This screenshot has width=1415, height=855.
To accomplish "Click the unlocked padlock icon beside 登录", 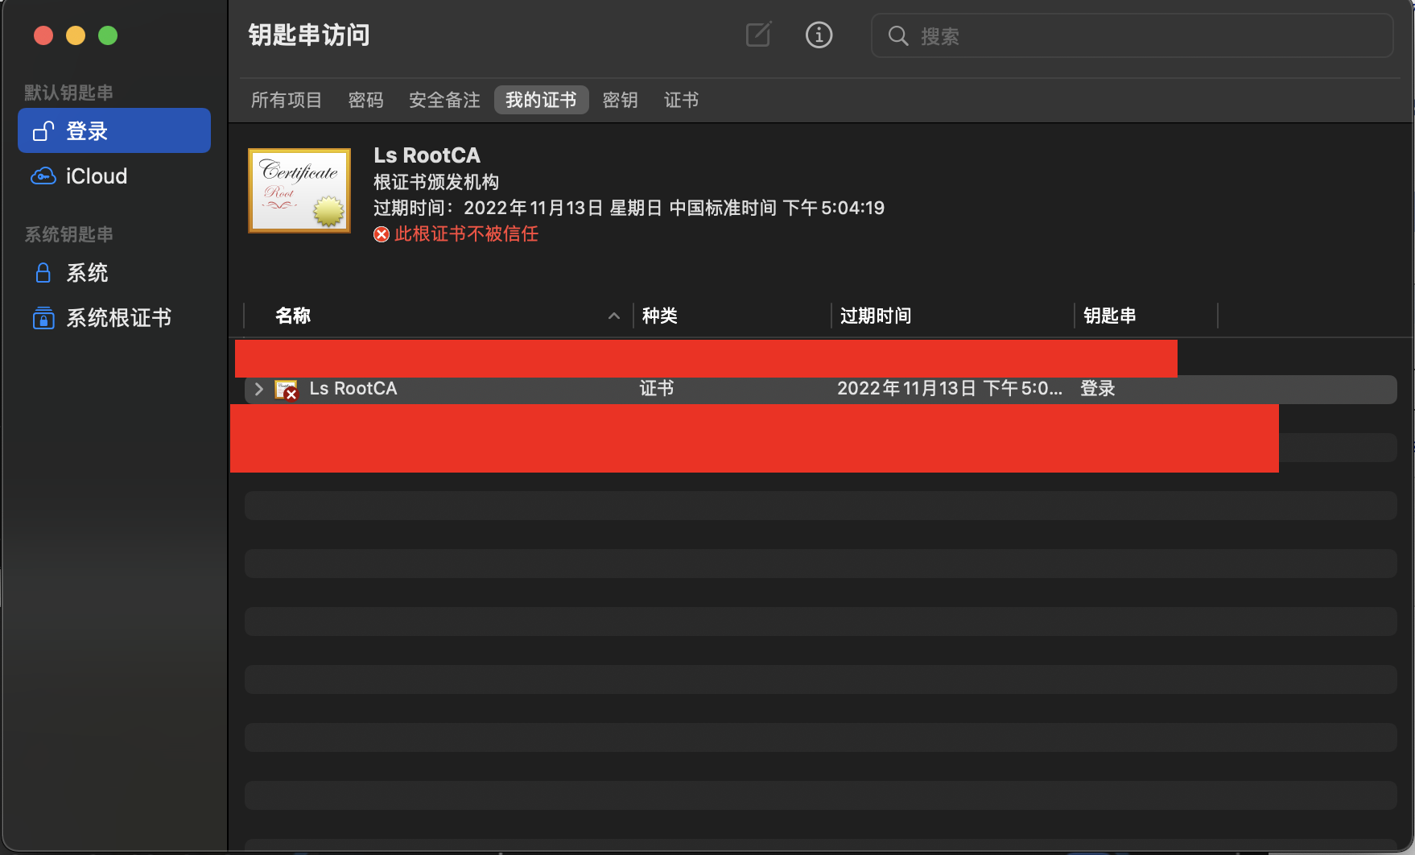I will 43,130.
